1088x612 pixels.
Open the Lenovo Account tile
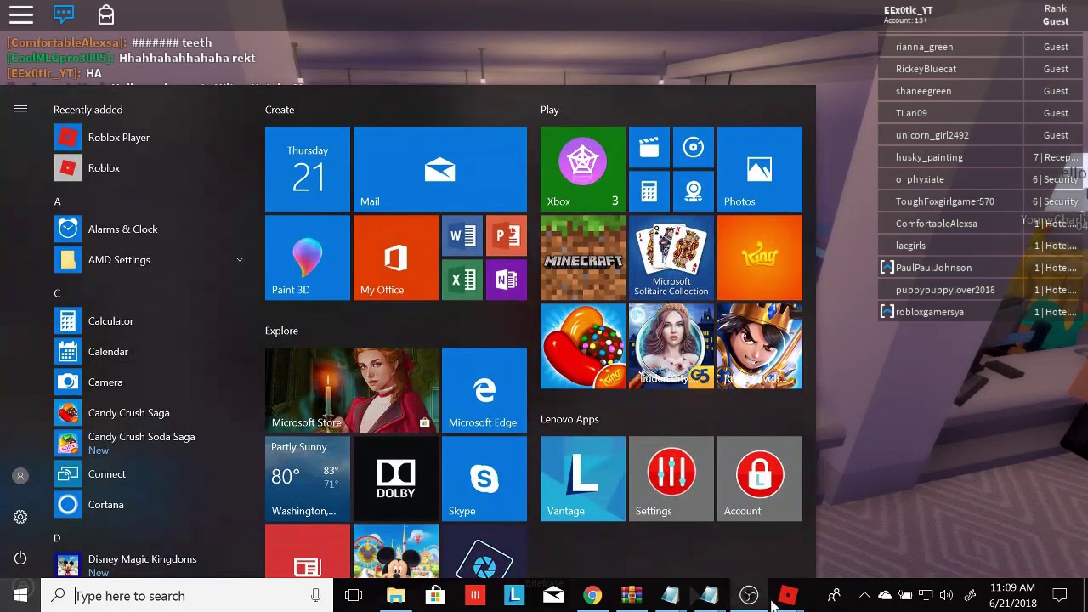coord(760,479)
